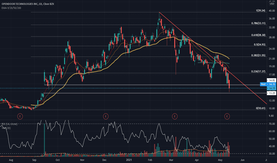The image size is (277, 163).
Task: Click the 0.382(21.55) Fibonacci level label
Action: pyautogui.click(x=258, y=55)
